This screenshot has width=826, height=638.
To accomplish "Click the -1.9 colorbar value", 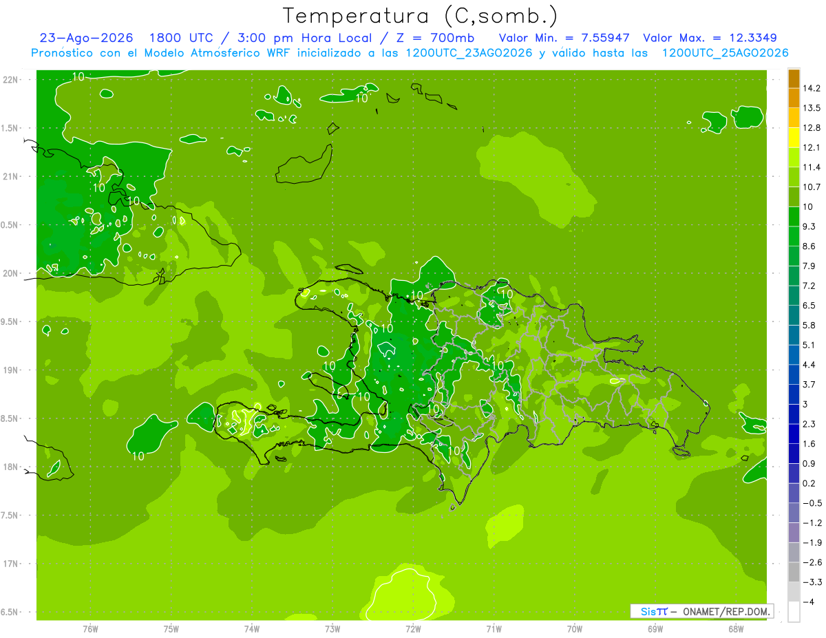I will pyautogui.click(x=812, y=542).
